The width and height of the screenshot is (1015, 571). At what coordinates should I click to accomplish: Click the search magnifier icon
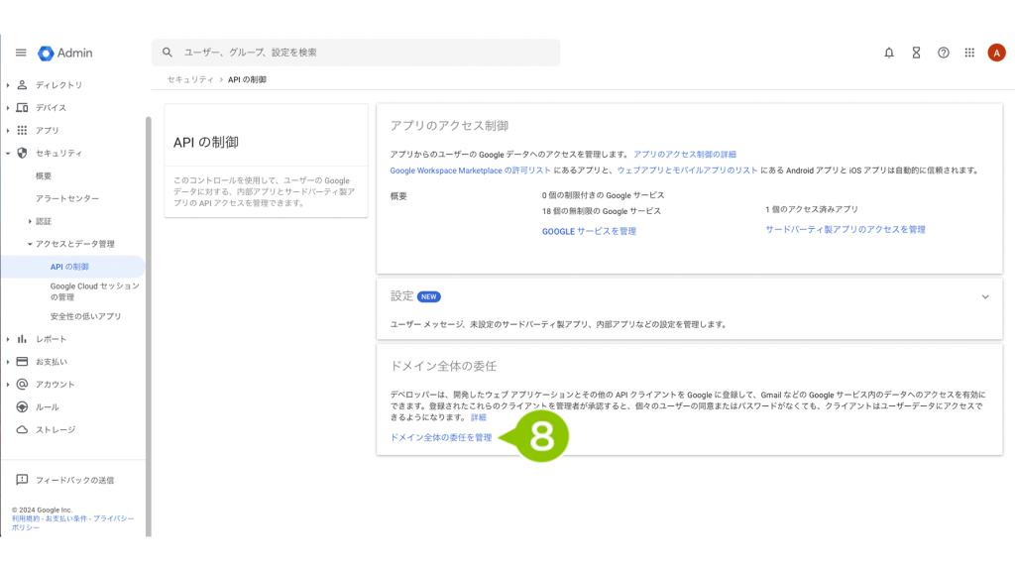pyautogui.click(x=167, y=53)
